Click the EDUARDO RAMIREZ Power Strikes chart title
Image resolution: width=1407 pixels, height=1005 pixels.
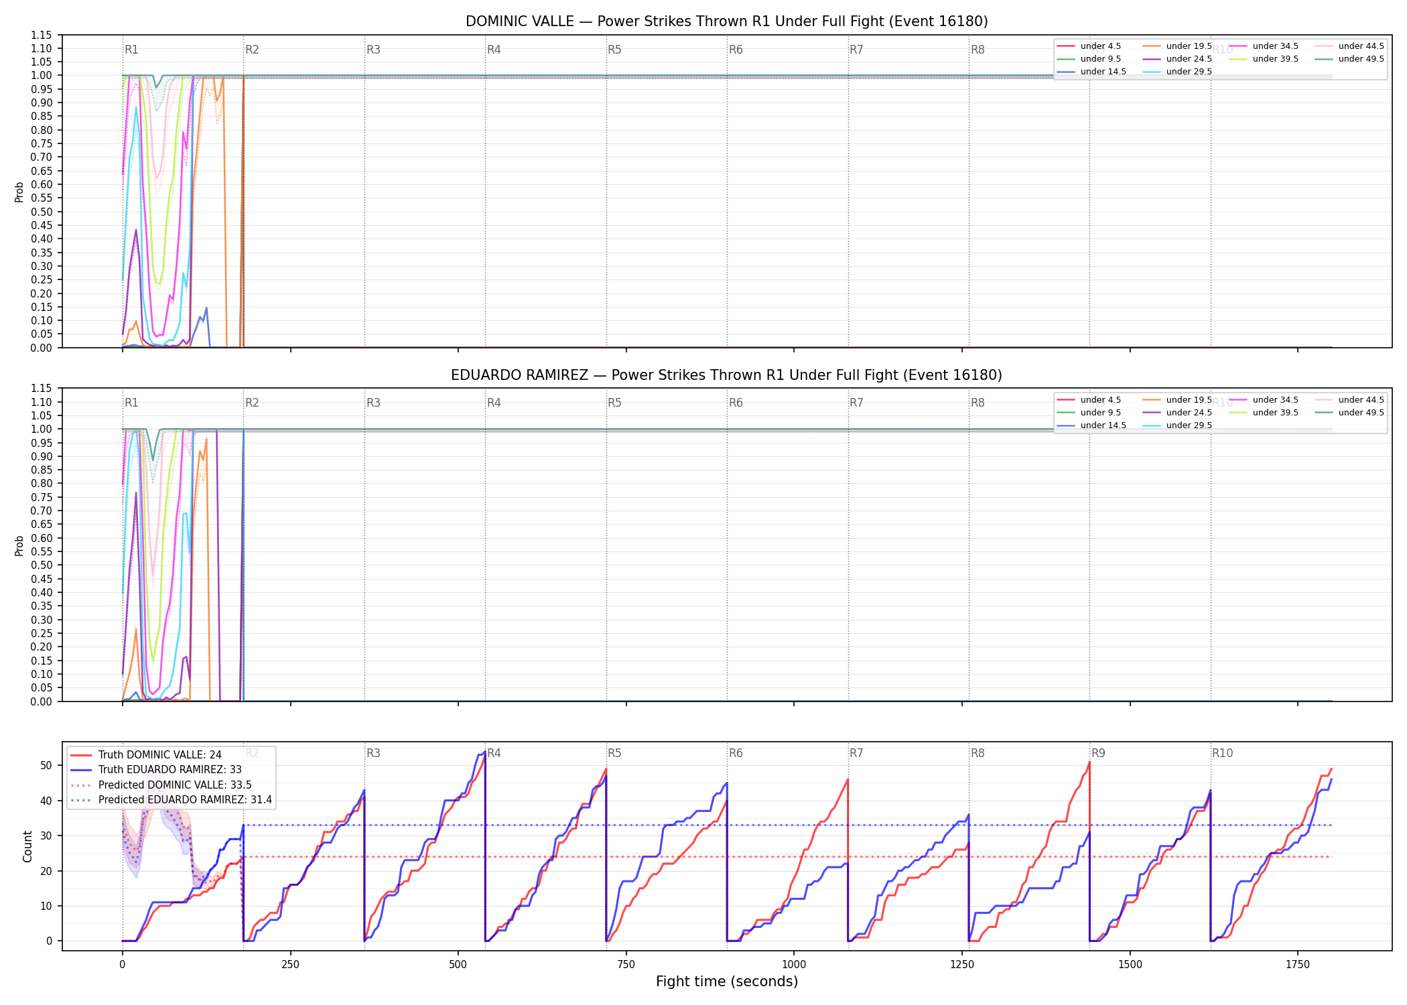[x=726, y=375]
